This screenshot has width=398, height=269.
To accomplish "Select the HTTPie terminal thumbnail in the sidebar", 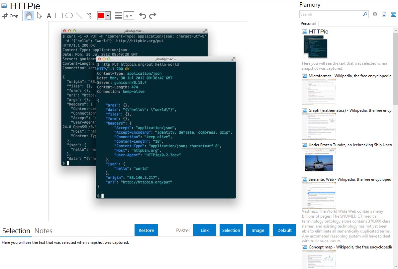I will (x=315, y=47).
